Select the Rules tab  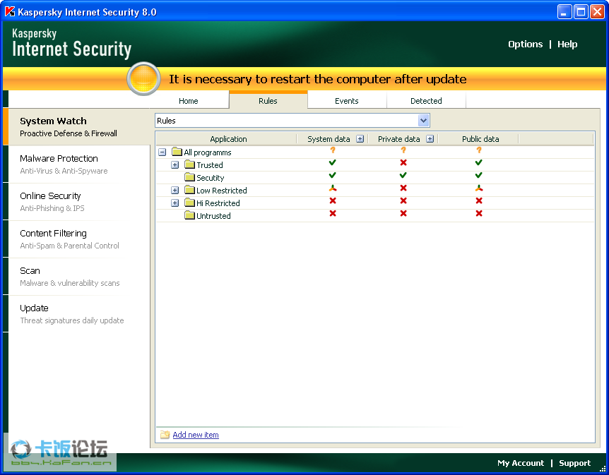coord(268,100)
